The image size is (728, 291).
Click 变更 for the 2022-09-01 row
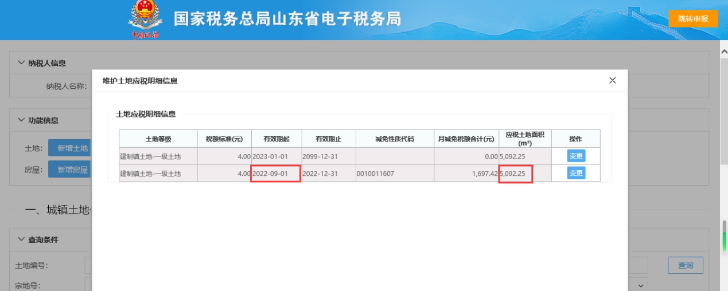576,173
